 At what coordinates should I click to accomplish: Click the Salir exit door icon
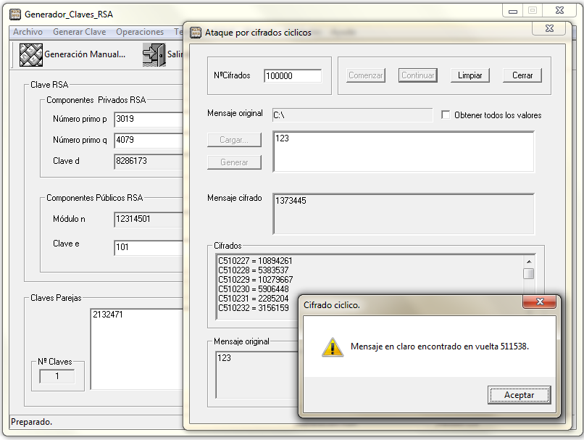click(x=154, y=54)
